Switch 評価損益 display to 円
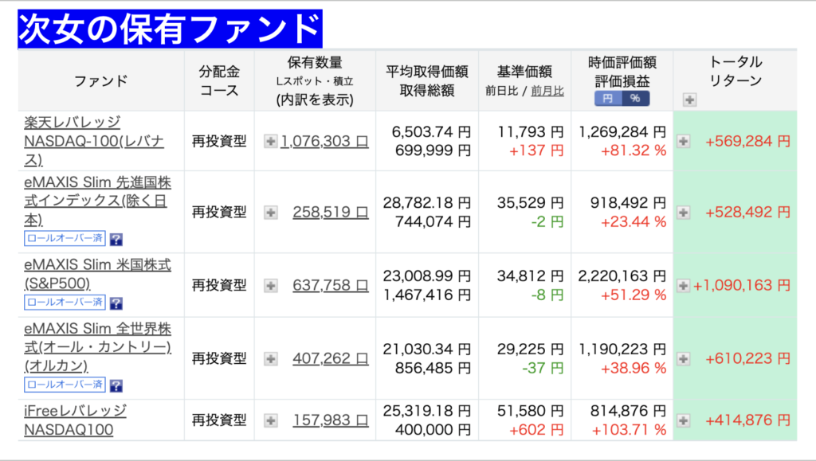816x461 pixels. [609, 99]
